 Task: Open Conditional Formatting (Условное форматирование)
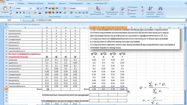(98, 10)
